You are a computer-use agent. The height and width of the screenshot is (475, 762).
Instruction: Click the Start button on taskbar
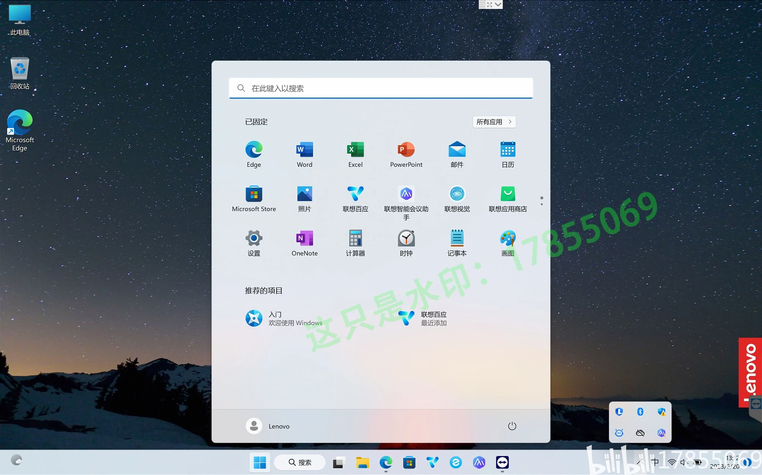tap(260, 463)
